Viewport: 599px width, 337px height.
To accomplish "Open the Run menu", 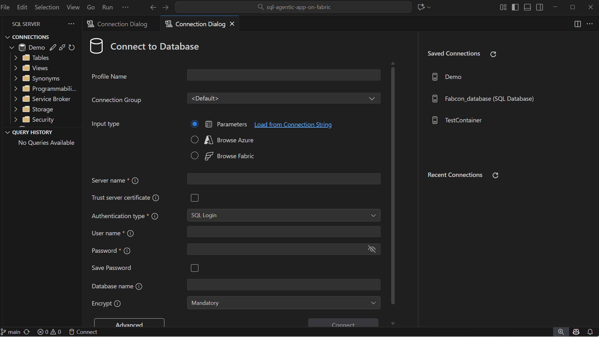I will coord(107,7).
